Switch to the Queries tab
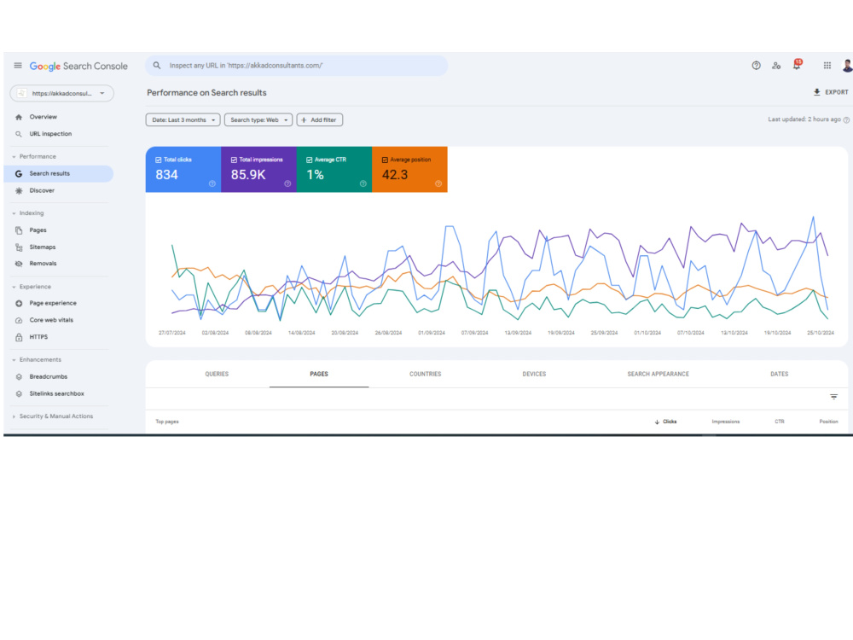Image resolution: width=853 pixels, height=640 pixels. (217, 374)
